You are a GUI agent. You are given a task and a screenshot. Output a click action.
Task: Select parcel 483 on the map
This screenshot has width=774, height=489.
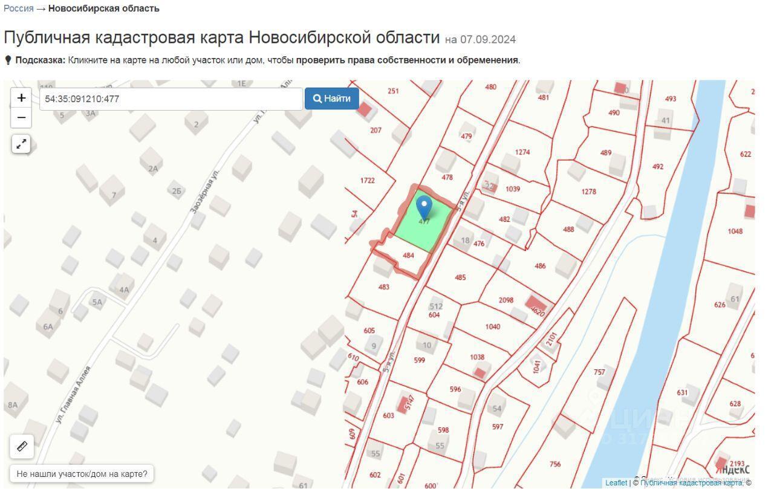[x=384, y=287]
